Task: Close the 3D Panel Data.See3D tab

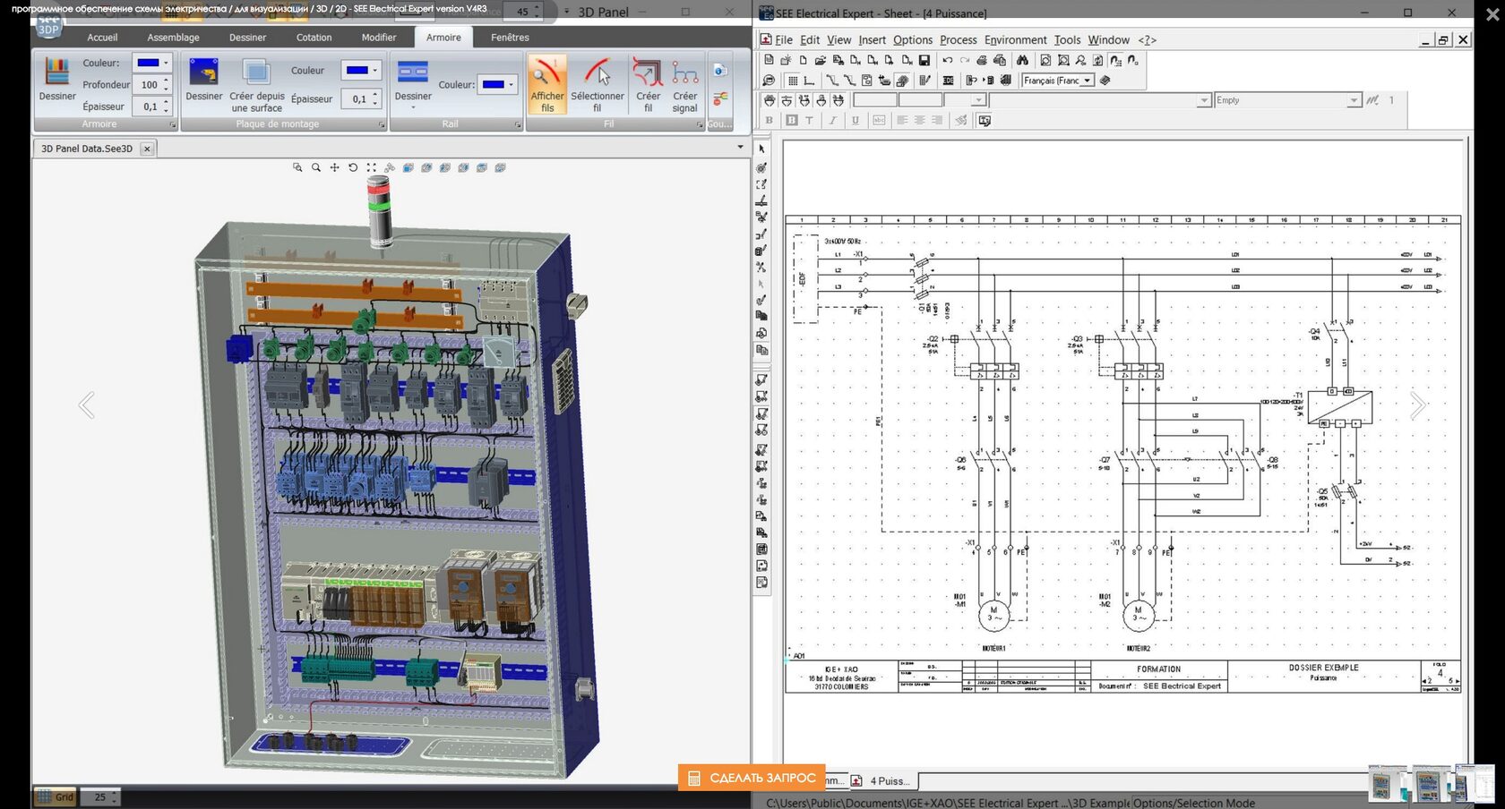Action: 147,149
